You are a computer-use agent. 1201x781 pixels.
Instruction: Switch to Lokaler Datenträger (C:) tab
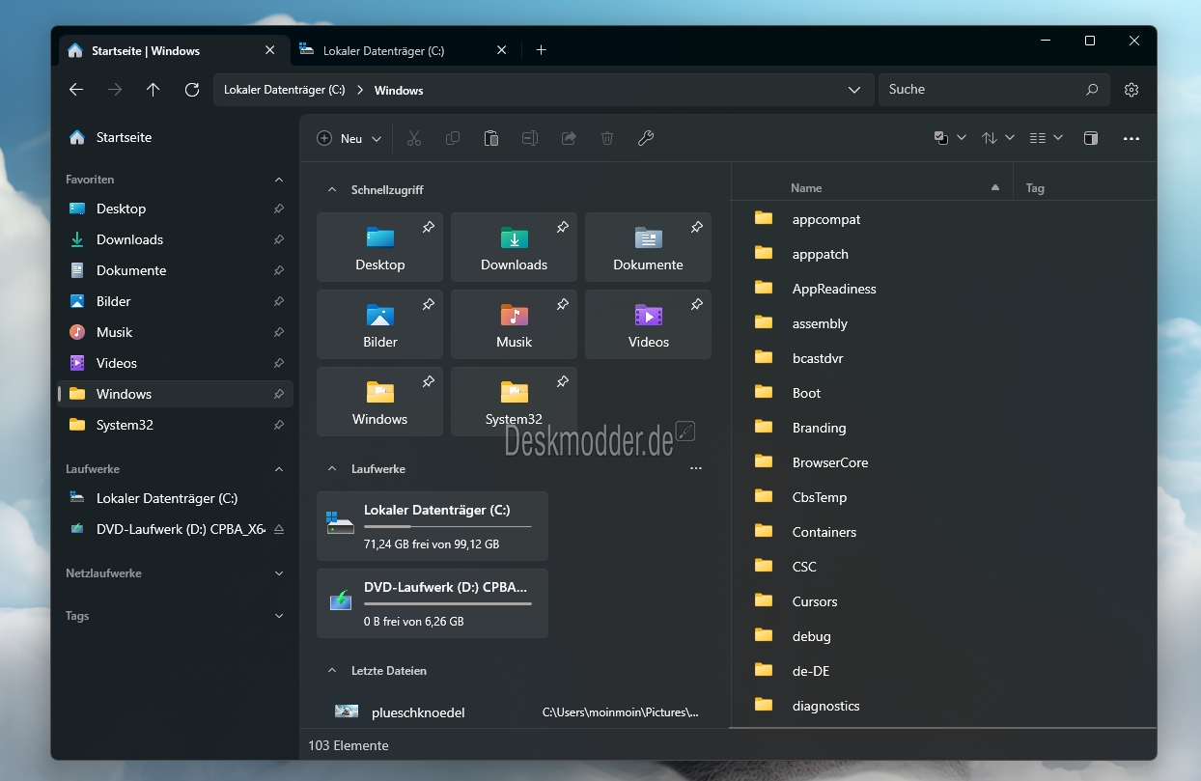point(405,50)
